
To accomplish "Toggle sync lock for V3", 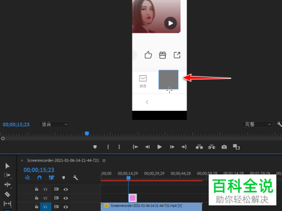I will pyautogui.click(x=56, y=189).
